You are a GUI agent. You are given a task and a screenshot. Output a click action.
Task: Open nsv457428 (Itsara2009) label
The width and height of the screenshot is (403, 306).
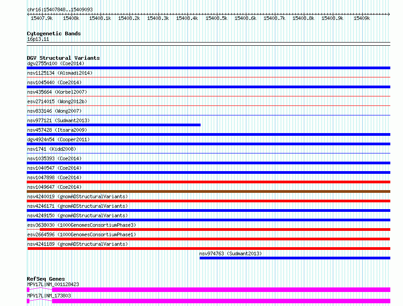[57, 130]
